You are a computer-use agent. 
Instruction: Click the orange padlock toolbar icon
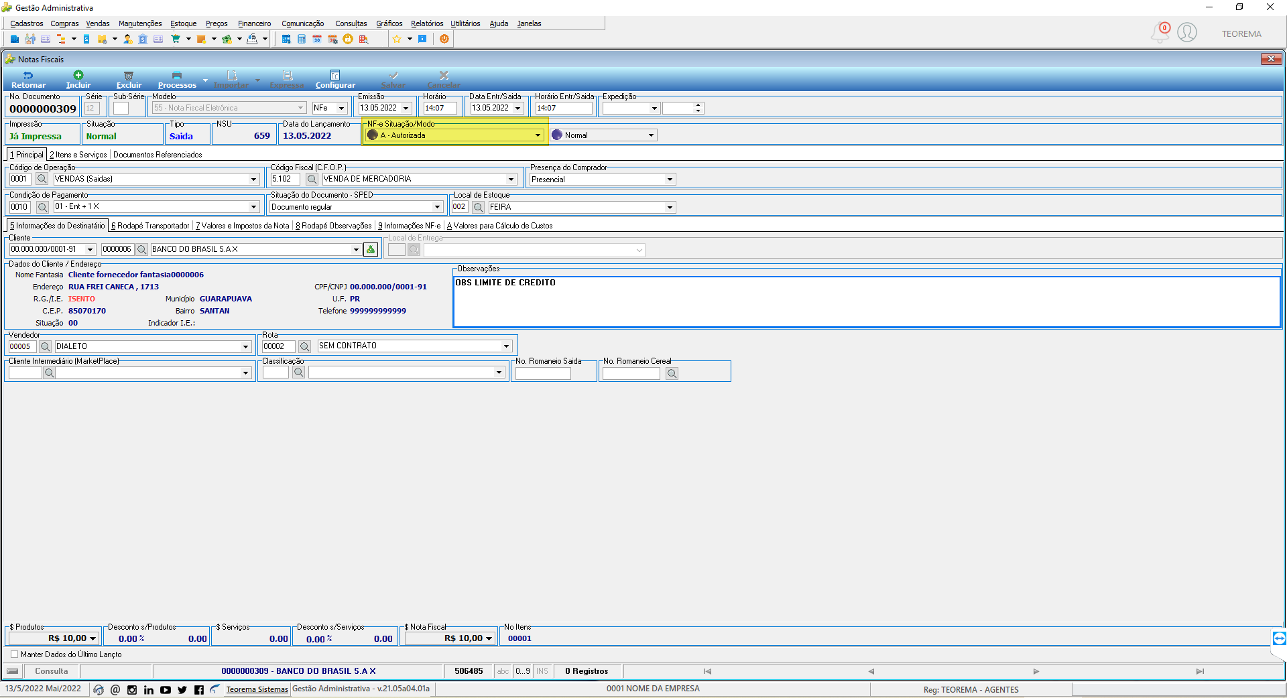click(348, 39)
